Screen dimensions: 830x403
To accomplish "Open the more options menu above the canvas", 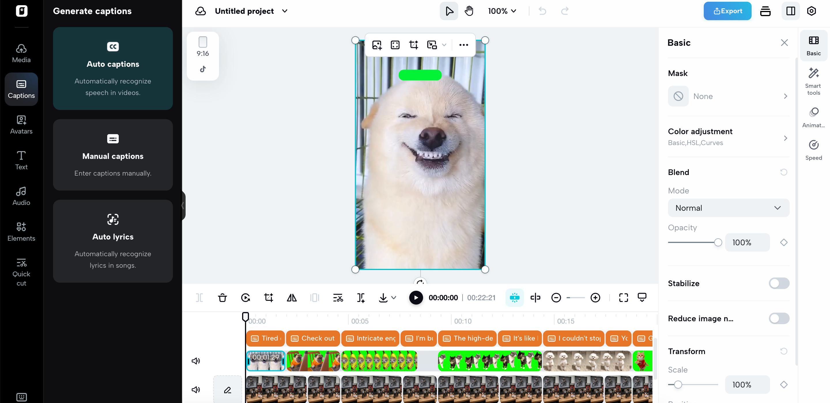I will 463,45.
